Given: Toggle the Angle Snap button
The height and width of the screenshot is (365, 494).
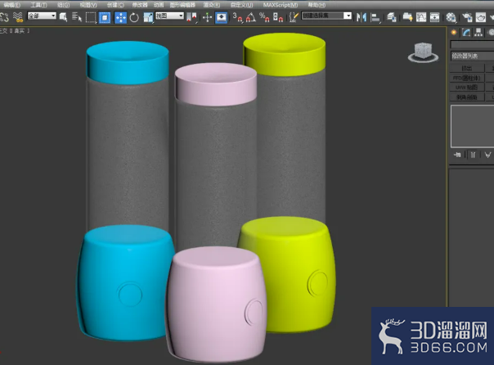Looking at the screenshot, I should coord(251,17).
